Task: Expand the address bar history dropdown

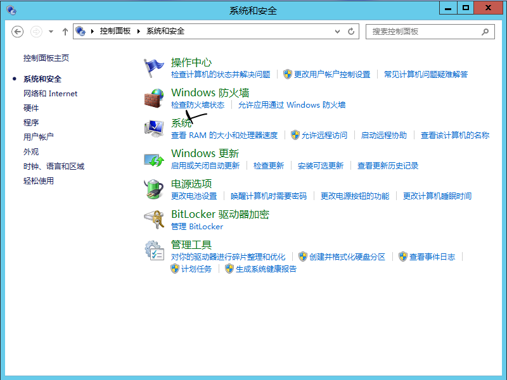Action: coord(337,31)
